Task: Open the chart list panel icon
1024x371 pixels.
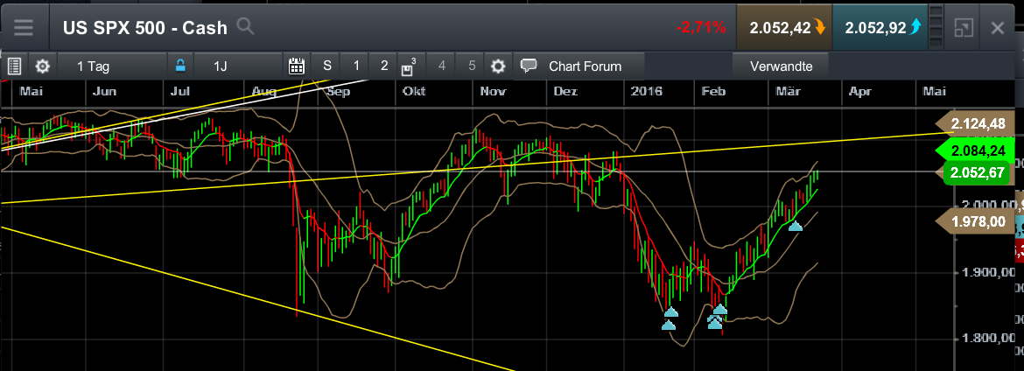Action: tap(14, 66)
